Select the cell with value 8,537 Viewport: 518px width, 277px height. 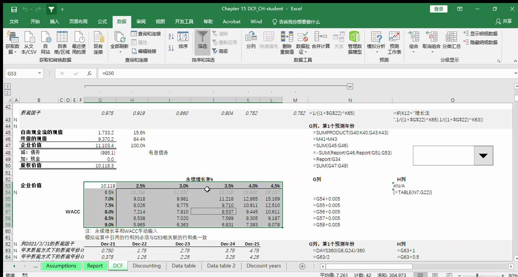[x=213, y=212]
